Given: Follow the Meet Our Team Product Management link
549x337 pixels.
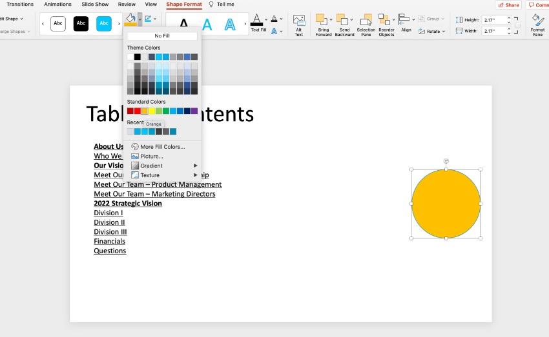Looking at the screenshot, I should tap(158, 184).
